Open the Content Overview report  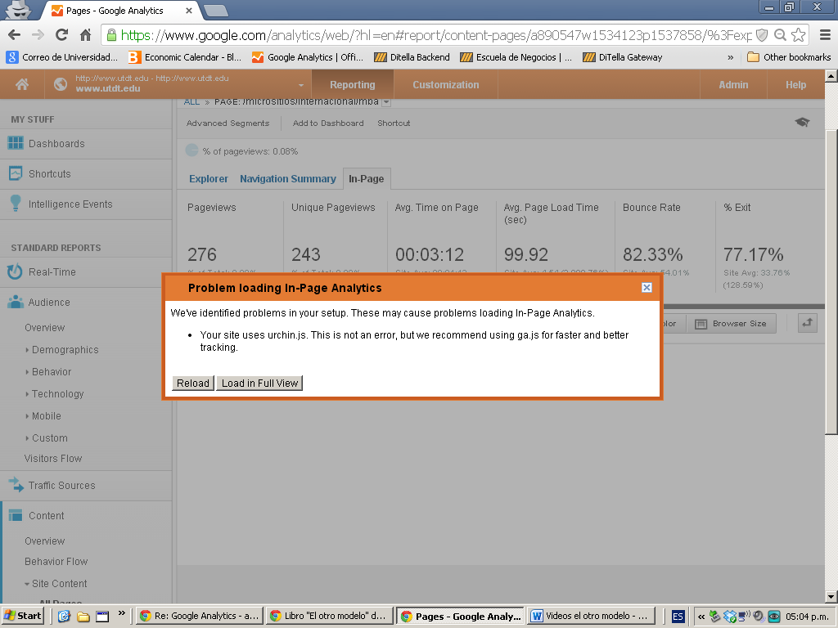point(44,541)
